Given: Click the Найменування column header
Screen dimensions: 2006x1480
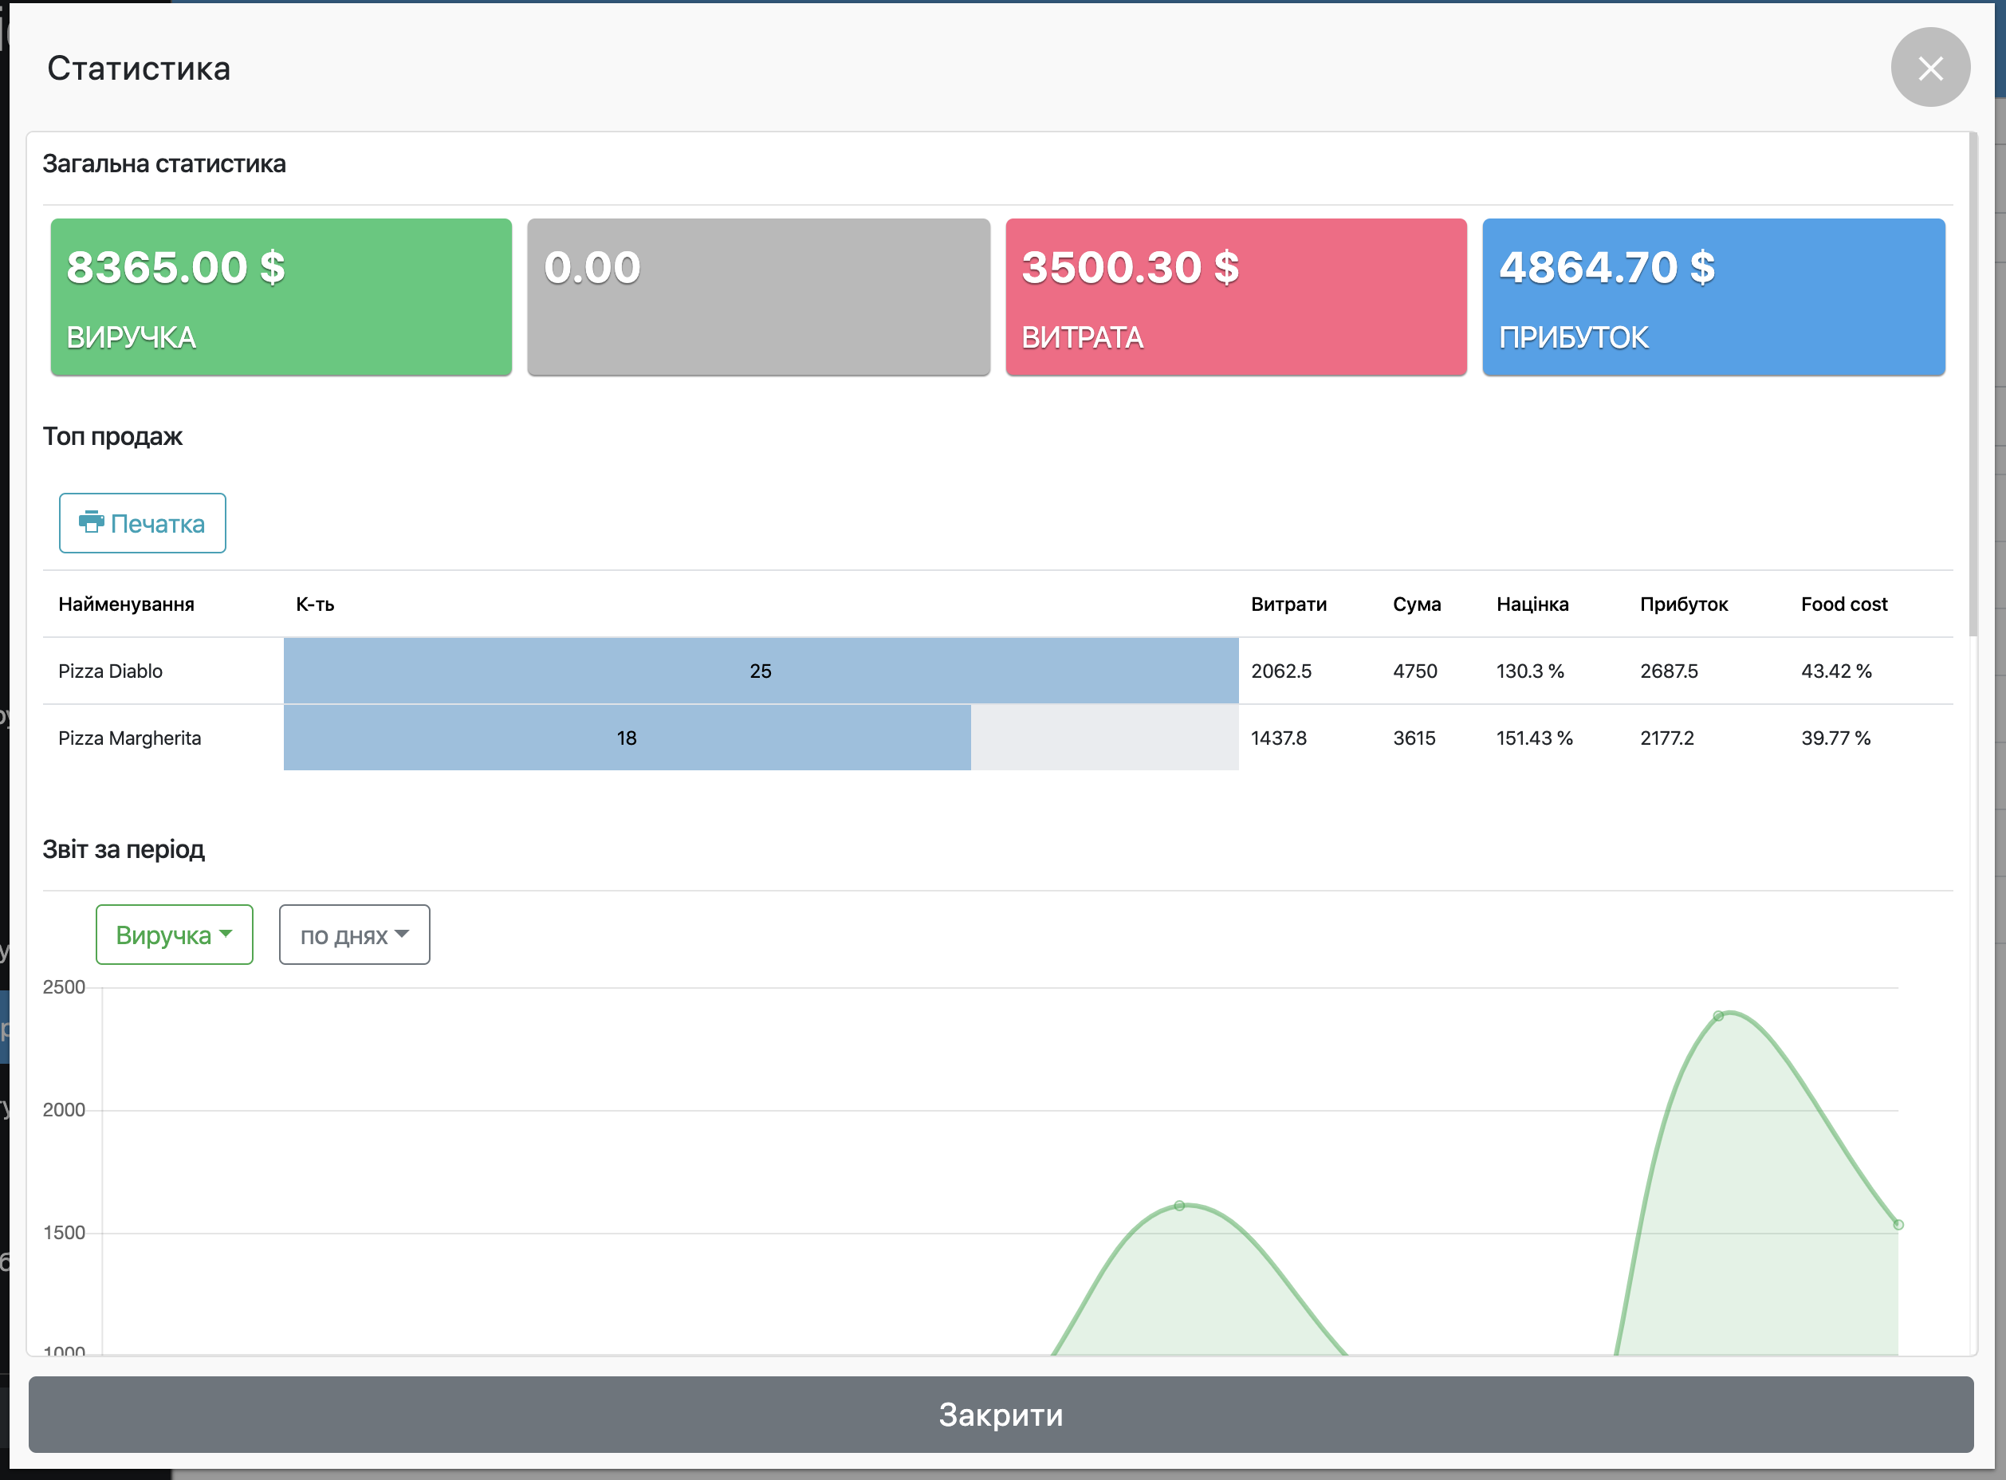Looking at the screenshot, I should tap(126, 604).
